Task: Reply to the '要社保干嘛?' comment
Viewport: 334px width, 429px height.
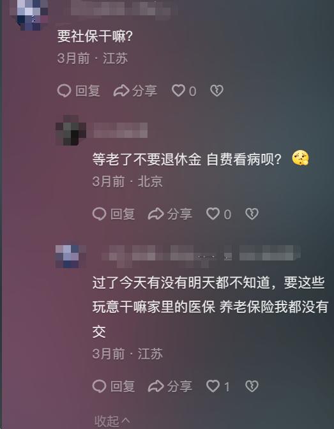Action: tap(79, 91)
